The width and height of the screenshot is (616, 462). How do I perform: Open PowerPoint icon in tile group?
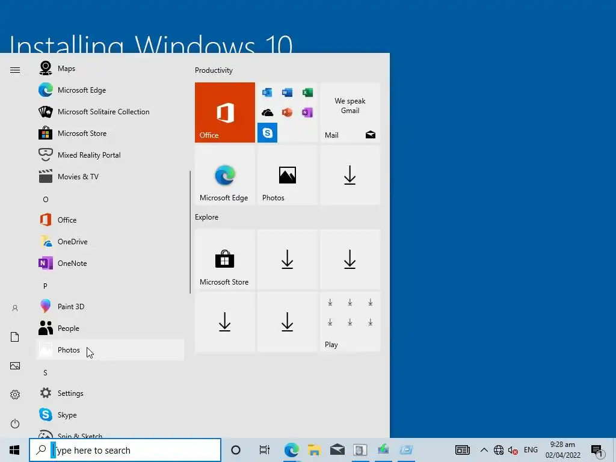tap(287, 112)
